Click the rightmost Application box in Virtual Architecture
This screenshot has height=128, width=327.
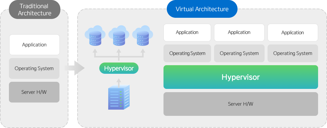pyautogui.click(x=293, y=33)
